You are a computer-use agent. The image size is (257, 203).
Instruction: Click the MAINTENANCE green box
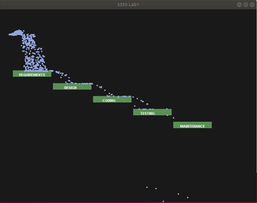point(193,125)
